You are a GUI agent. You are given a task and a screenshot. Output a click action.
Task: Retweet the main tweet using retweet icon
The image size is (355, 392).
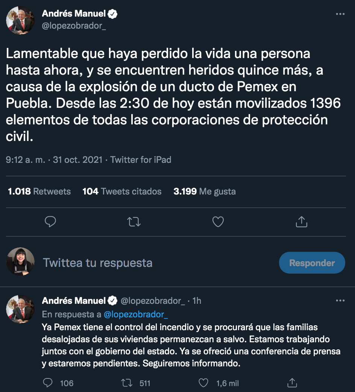coord(134,222)
